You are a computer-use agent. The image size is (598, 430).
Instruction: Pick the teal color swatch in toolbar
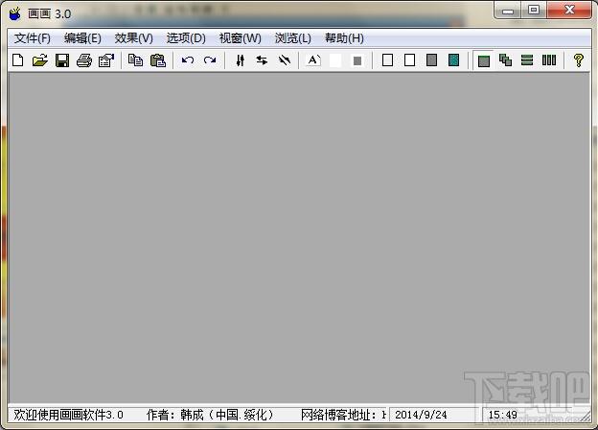tap(453, 60)
